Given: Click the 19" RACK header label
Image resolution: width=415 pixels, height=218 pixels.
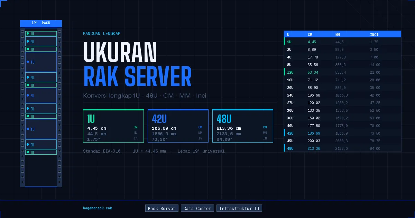Looking at the screenshot, I should pos(41,23).
